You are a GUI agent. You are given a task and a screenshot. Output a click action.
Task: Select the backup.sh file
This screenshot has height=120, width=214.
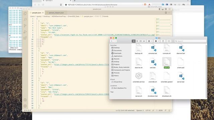pyautogui.click(x=139, y=49)
